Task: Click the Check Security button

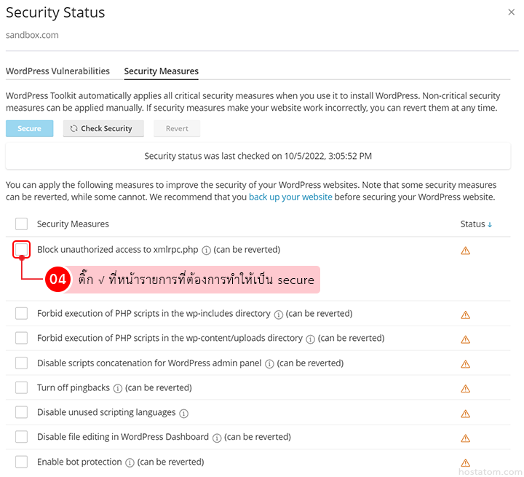Action: pyautogui.click(x=103, y=129)
